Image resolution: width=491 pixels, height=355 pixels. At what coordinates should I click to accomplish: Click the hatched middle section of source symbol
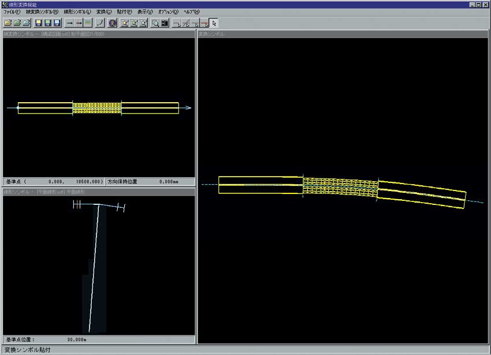[97, 108]
